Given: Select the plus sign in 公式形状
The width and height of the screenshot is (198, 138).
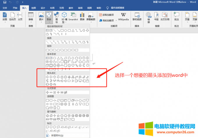Looking at the screenshot, I should (x=47, y=92).
